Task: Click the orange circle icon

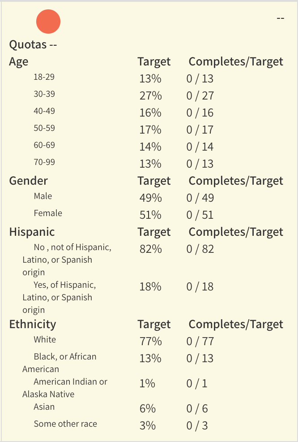Action: click(x=48, y=22)
